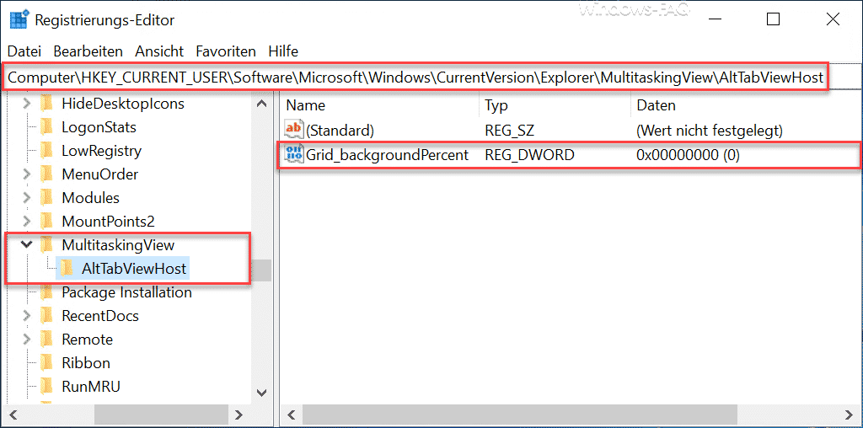Click the registry path address bar
863x428 pixels.
(431, 78)
